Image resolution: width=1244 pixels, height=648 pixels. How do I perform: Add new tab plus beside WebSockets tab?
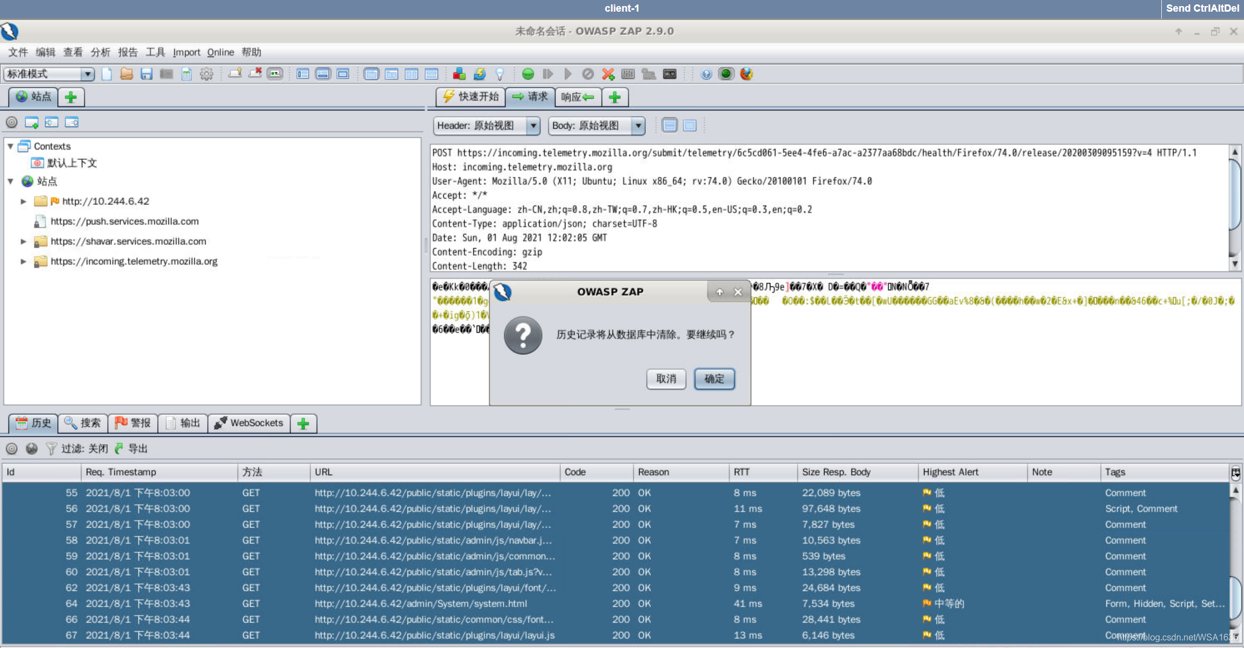point(303,423)
